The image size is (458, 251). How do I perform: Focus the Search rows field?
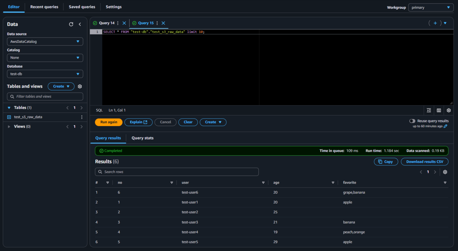pyautogui.click(x=177, y=172)
